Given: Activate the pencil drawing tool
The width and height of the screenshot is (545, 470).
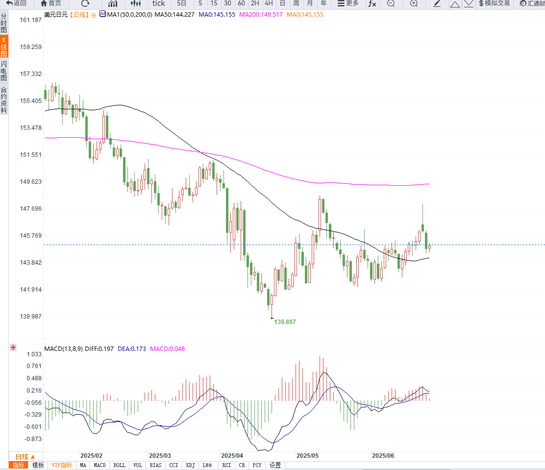Looking at the screenshot, I should click(437, 3).
